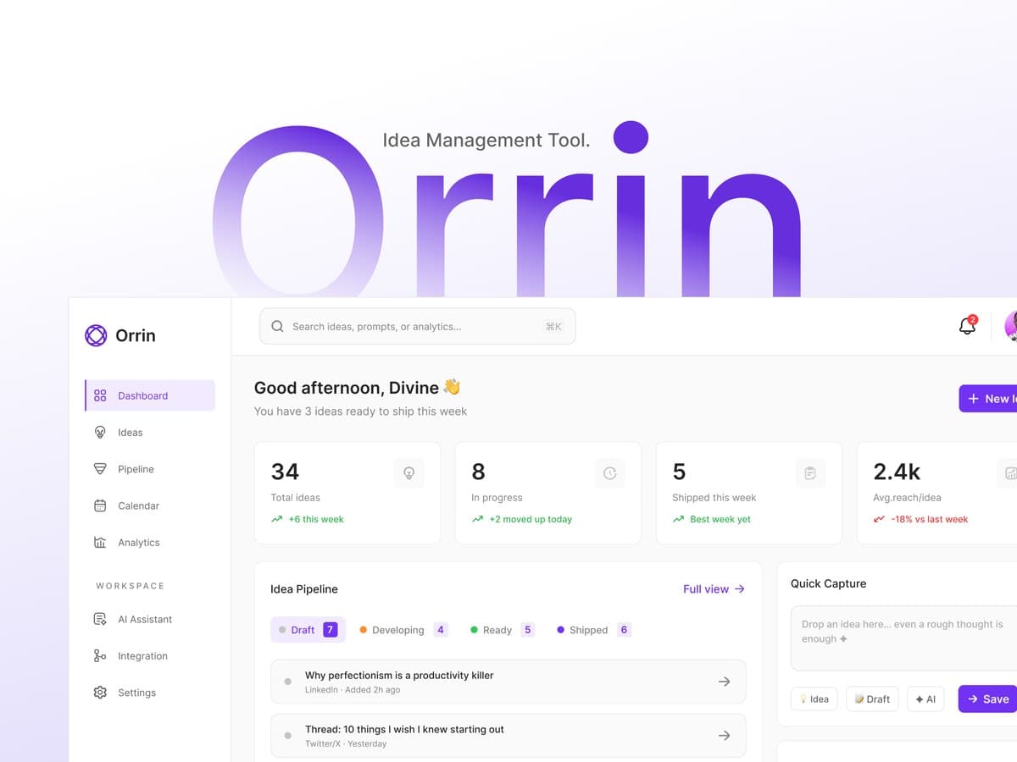The width and height of the screenshot is (1017, 762).
Task: Open the Idea Pipeline Full view link
Action: (x=714, y=588)
